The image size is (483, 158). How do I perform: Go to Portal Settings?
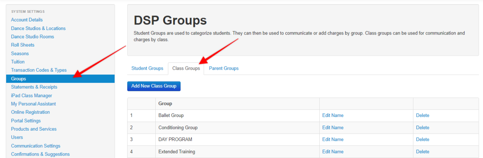(26, 121)
